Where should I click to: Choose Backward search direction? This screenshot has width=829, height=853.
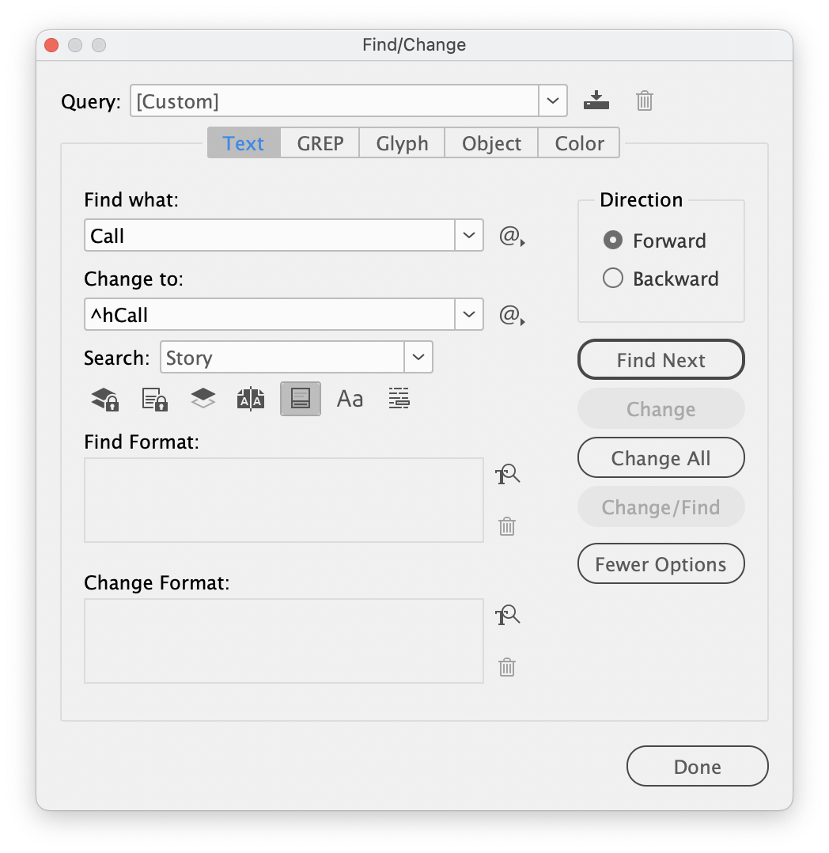[613, 279]
